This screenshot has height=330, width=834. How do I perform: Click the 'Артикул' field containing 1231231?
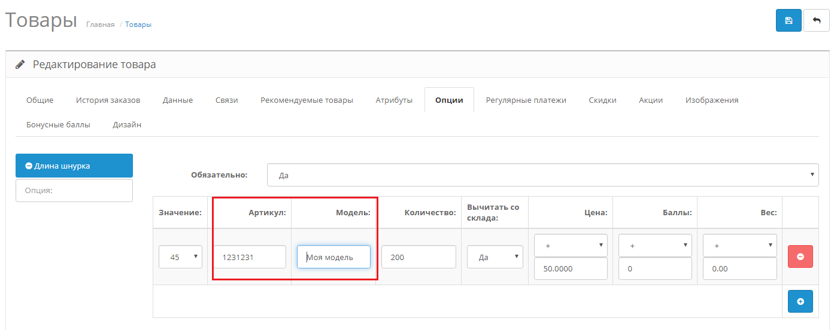pyautogui.click(x=249, y=257)
